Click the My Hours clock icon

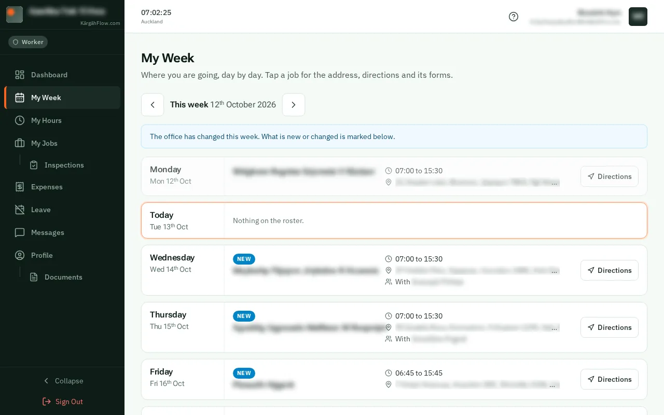[x=20, y=120]
